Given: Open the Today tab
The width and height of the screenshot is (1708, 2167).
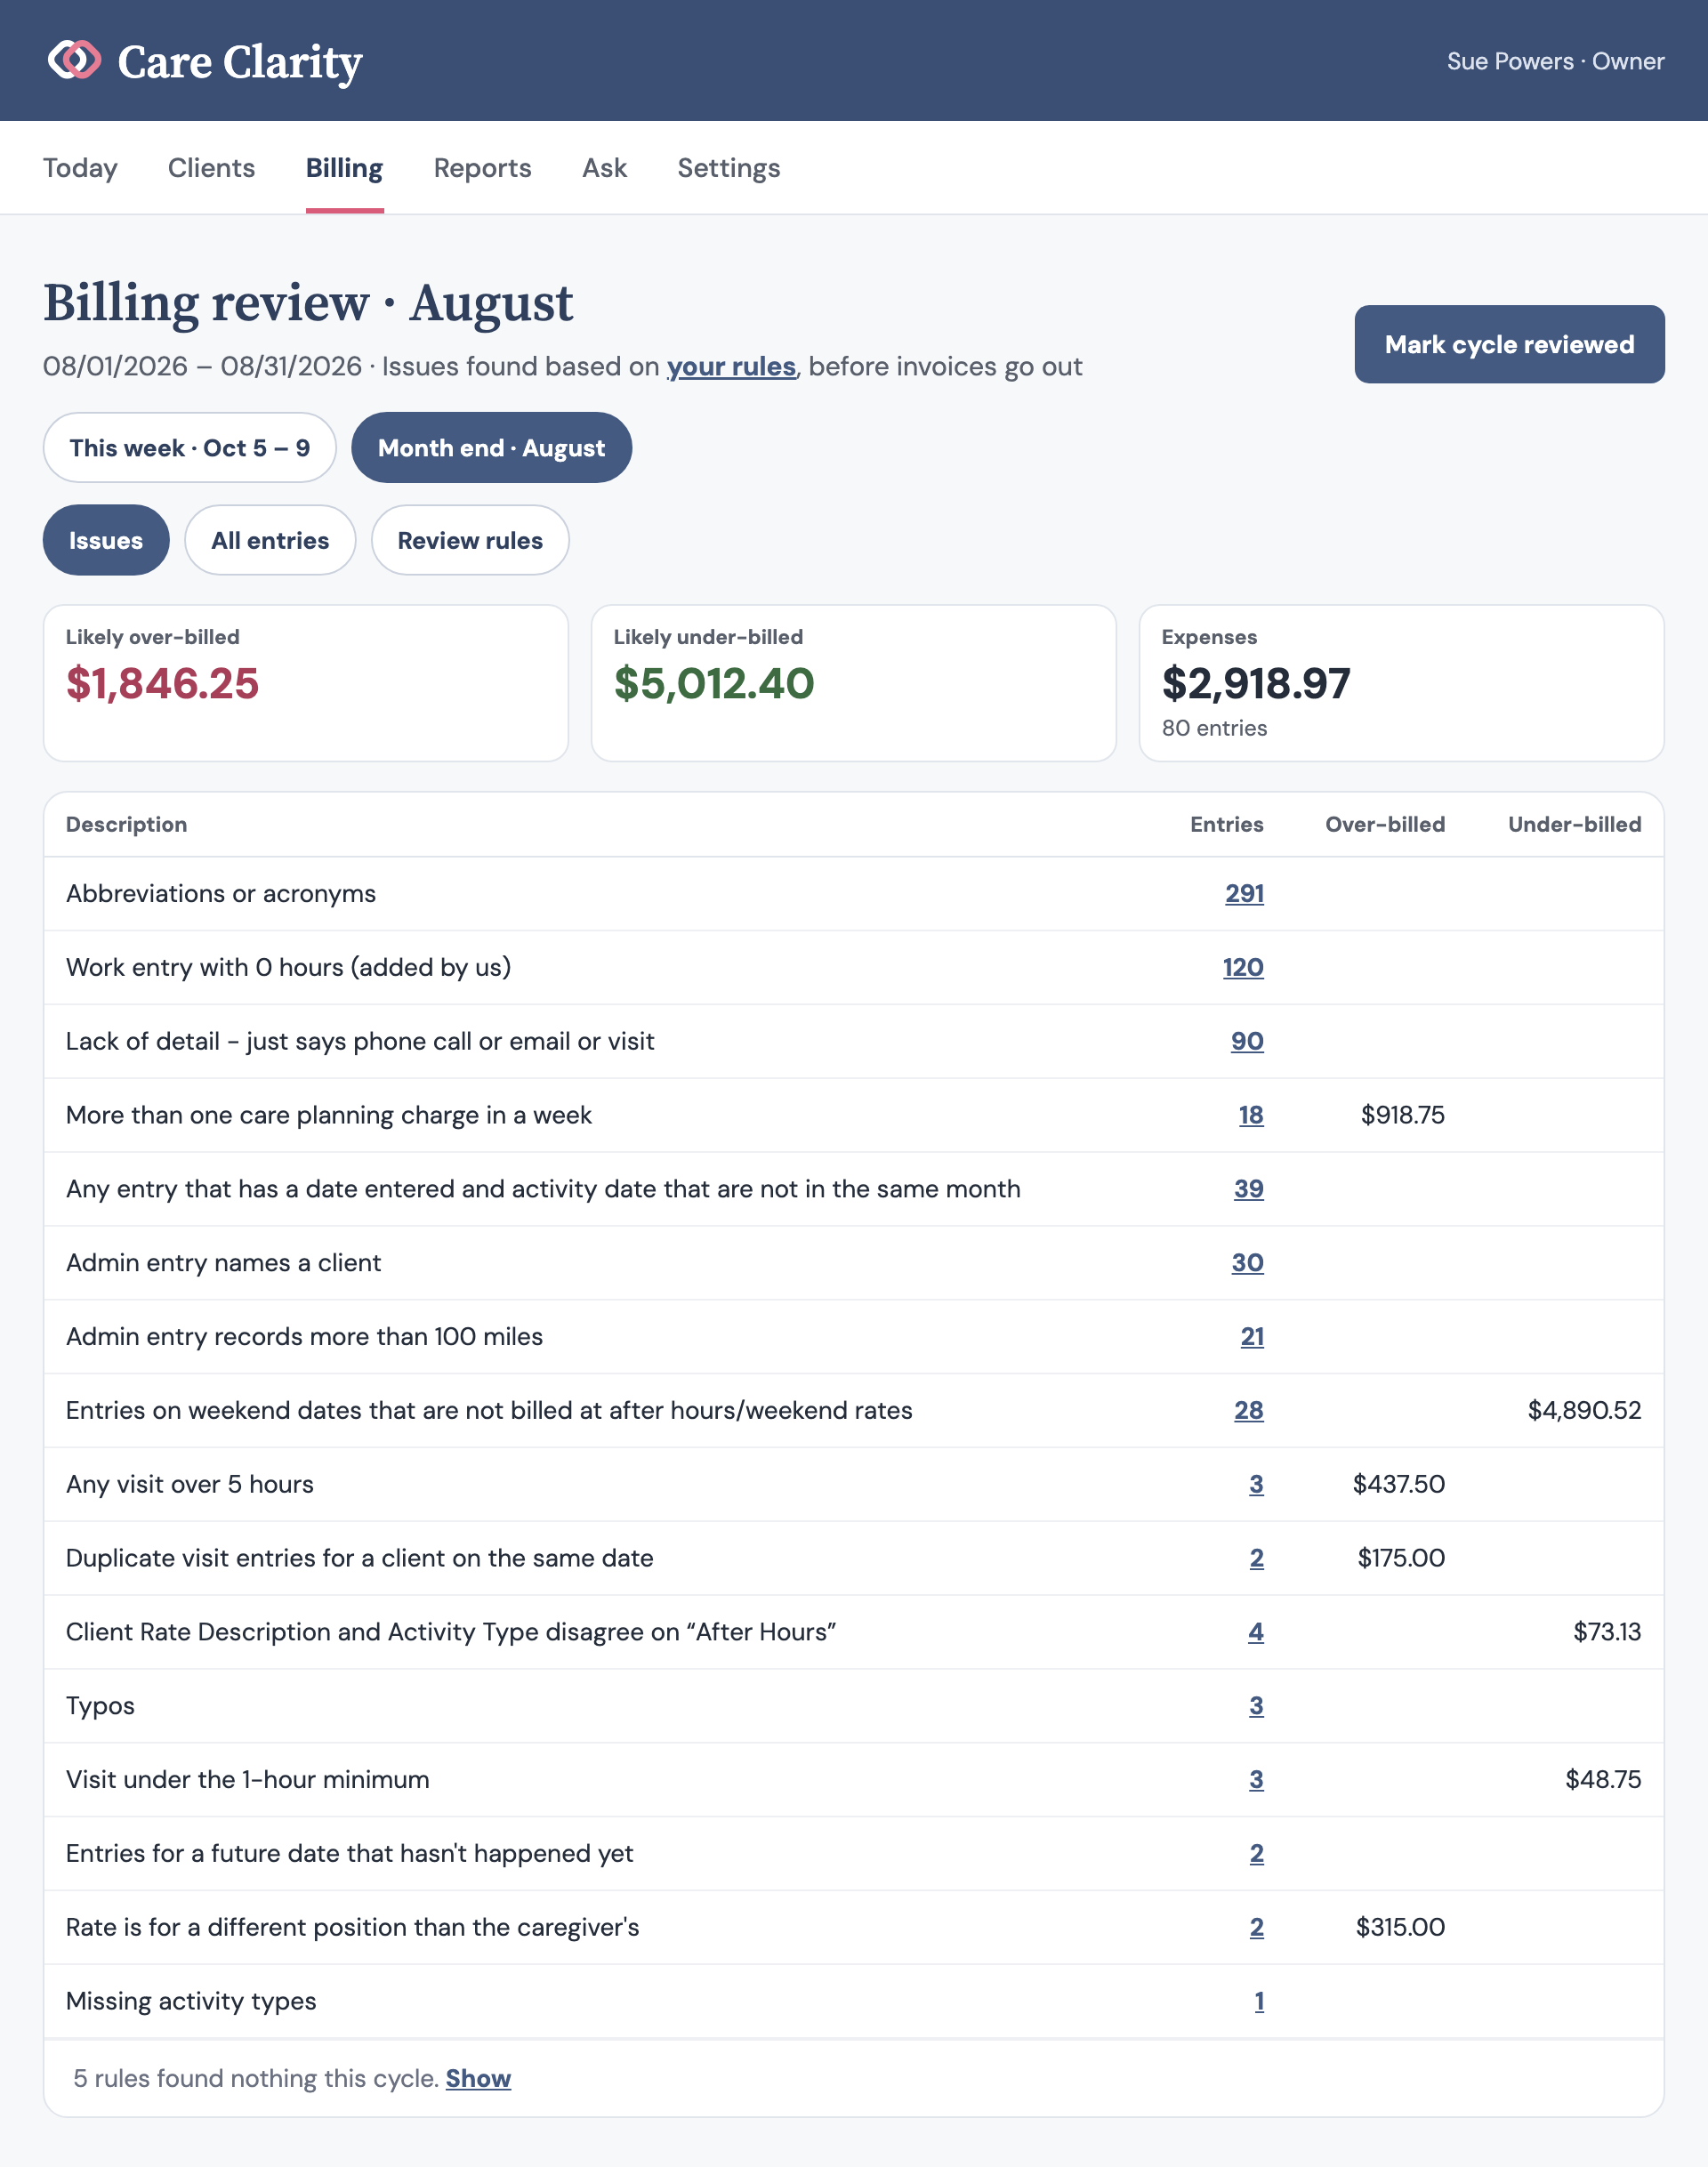Looking at the screenshot, I should [x=80, y=168].
